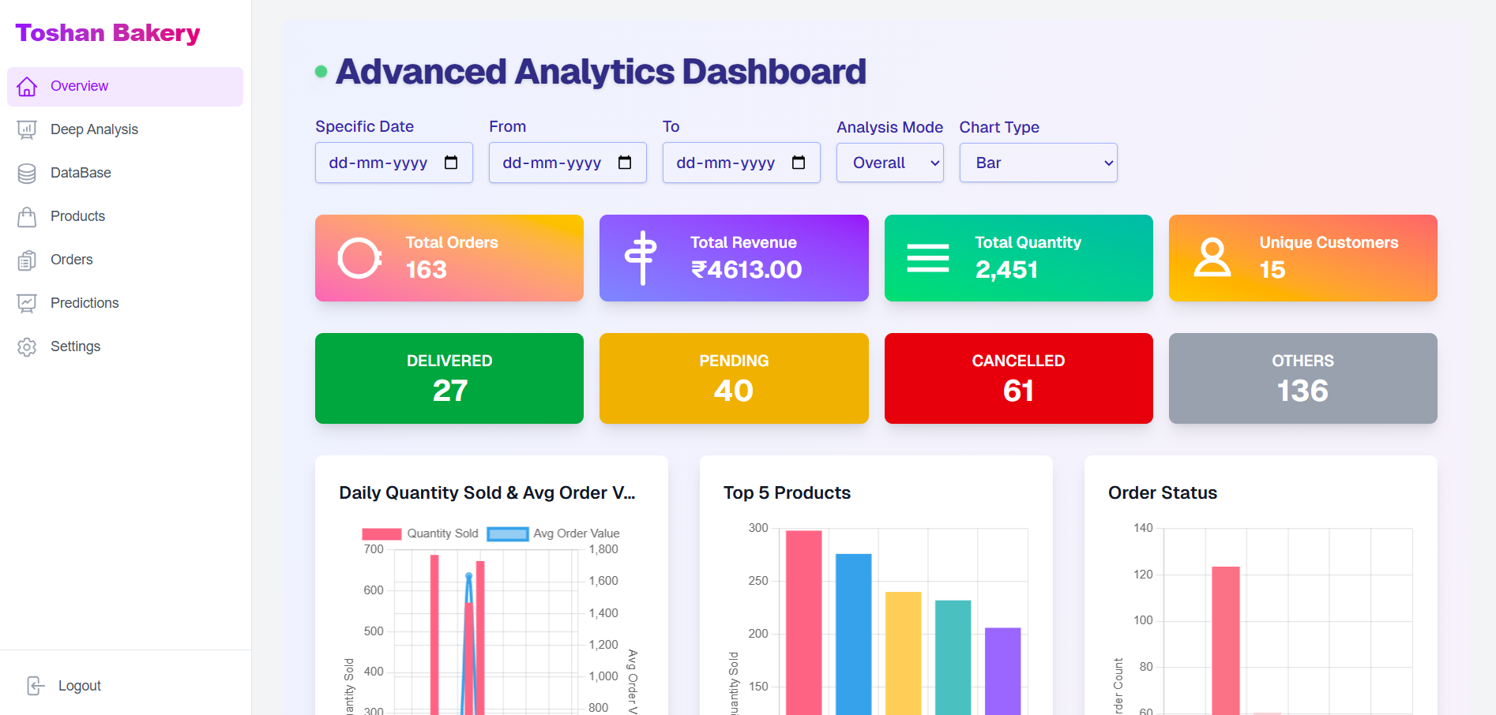
Task: Open the To date calendar picker
Action: pyautogui.click(x=799, y=163)
